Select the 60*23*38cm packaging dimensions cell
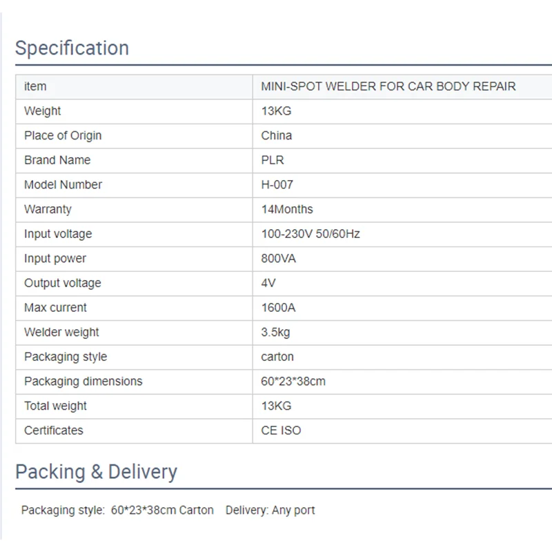552x552 pixels. click(293, 382)
